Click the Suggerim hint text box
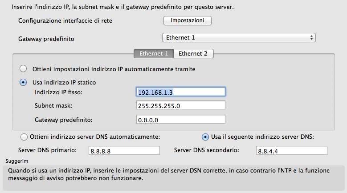This screenshot has width=347, height=193. 173,177
